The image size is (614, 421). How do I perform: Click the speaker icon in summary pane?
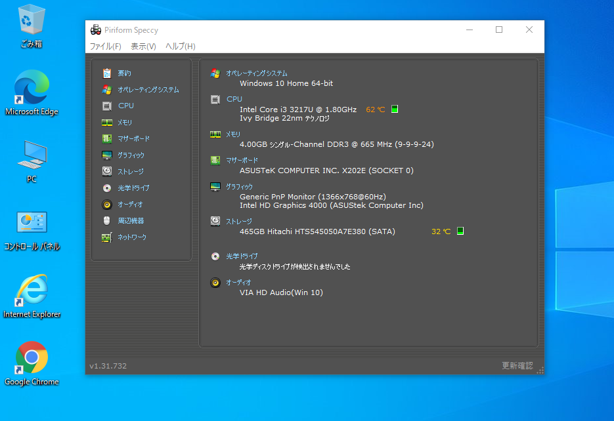pyautogui.click(x=215, y=282)
